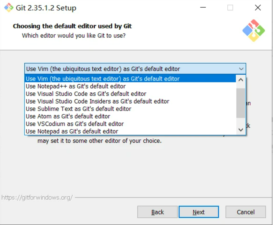273x225 pixels.
Task: Click the Git logo in title bar
Action: (8, 8)
